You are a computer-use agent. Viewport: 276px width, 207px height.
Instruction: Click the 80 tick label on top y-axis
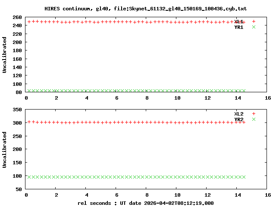19,92
